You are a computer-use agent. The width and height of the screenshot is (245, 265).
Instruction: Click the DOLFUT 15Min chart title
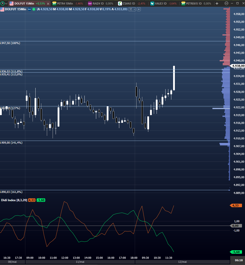click(16, 9)
